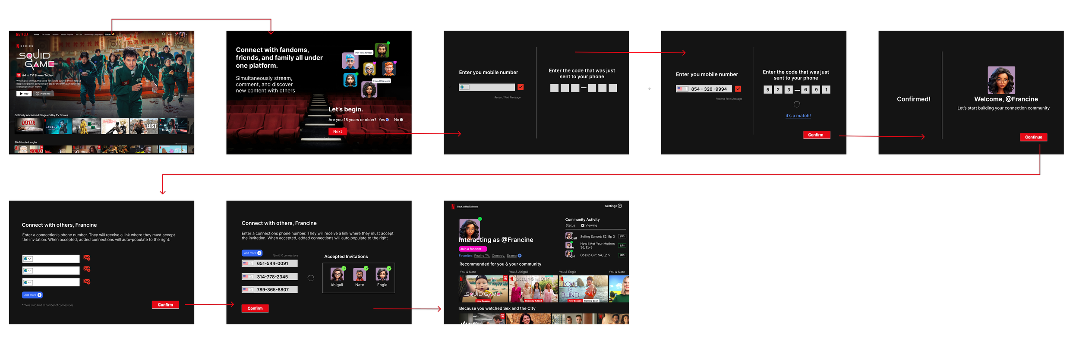The image size is (1079, 355).
Task: Click Abigail avatar in Accepted Invitations
Action: point(337,274)
